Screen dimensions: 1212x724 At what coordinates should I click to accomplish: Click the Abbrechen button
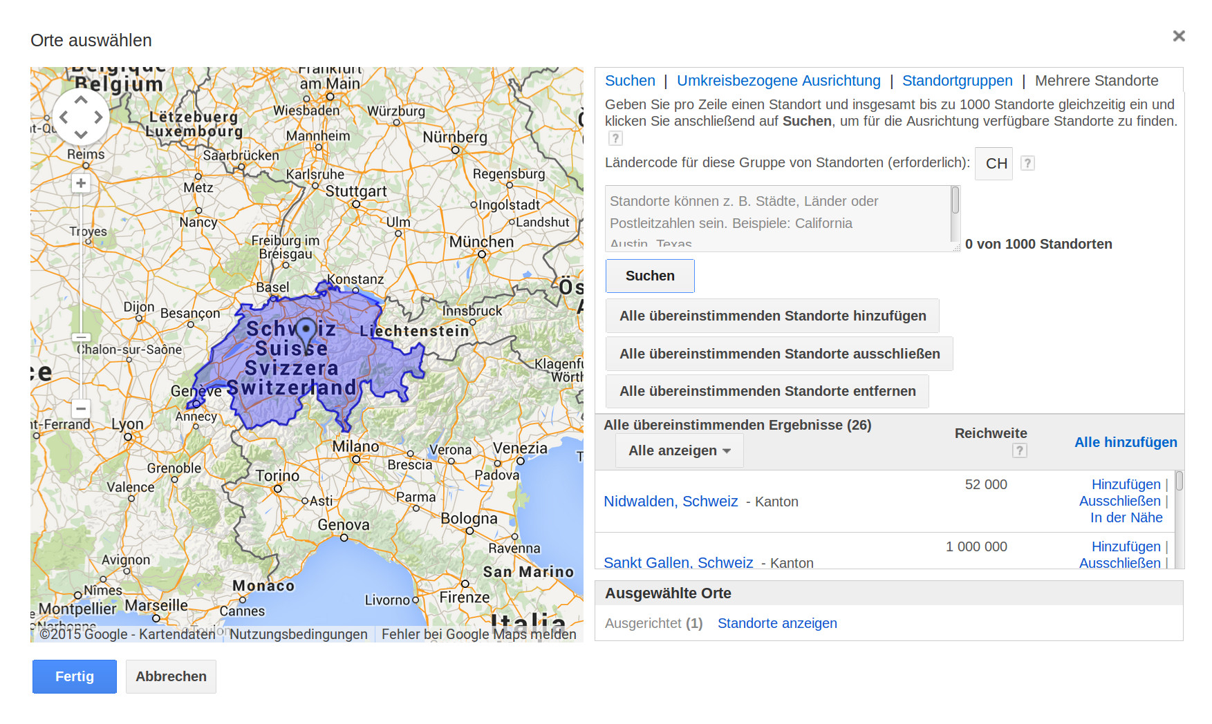(x=171, y=676)
